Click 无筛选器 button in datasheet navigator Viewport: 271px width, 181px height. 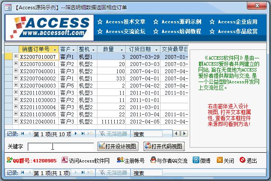click(x=113, y=134)
